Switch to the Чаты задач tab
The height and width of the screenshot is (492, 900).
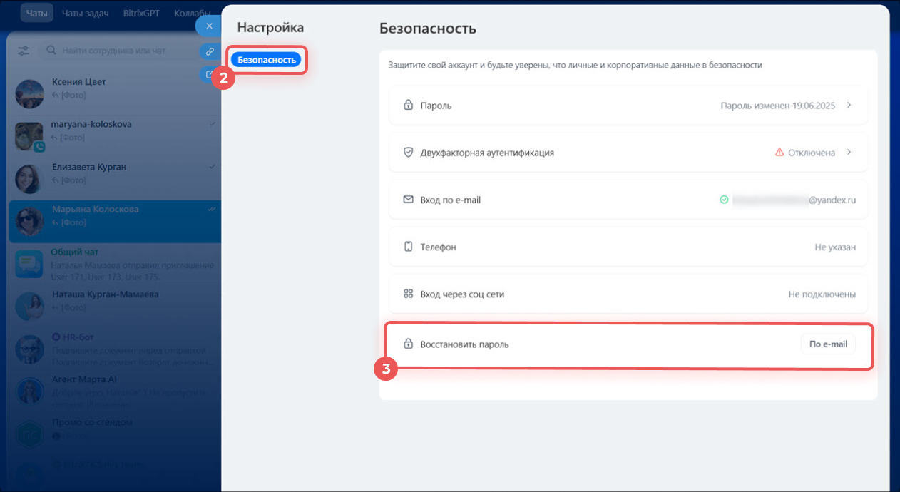pyautogui.click(x=85, y=13)
